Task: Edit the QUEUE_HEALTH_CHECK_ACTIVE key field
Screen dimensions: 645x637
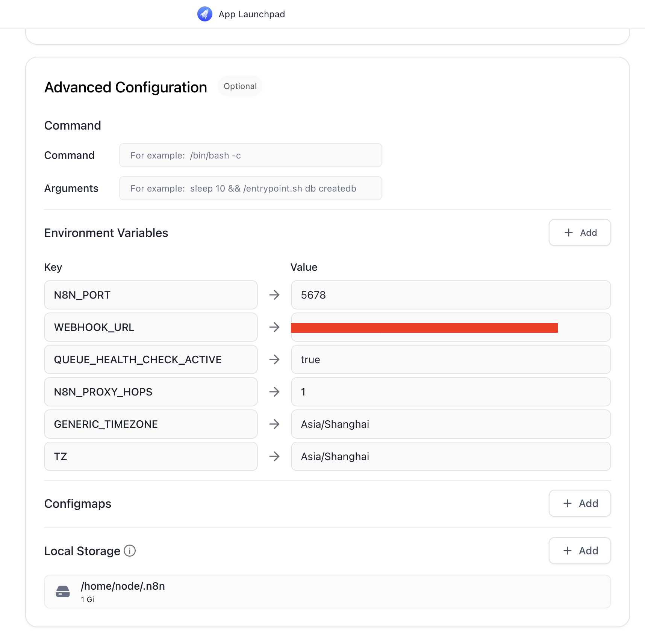Action: 151,359
